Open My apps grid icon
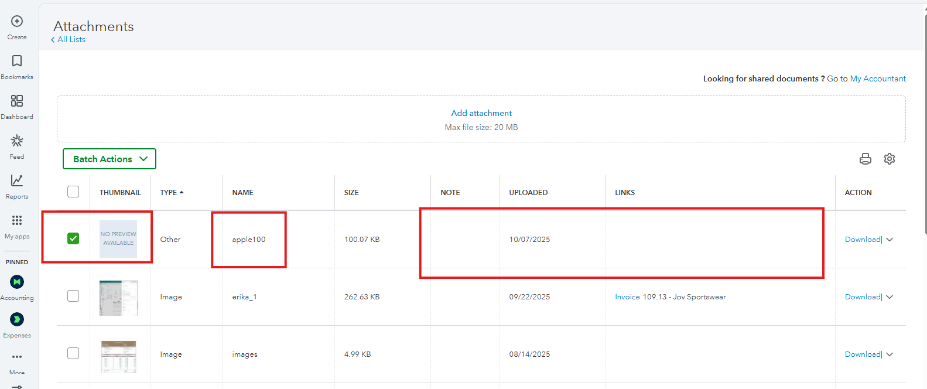Viewport: 927px width, 389px height. tap(17, 220)
